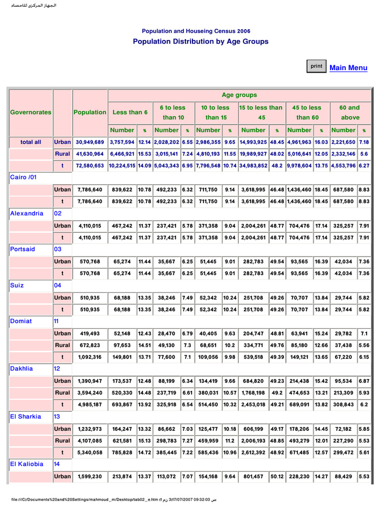
Task: Open the Cairo /01 governorate link
Action: (x=23, y=177)
